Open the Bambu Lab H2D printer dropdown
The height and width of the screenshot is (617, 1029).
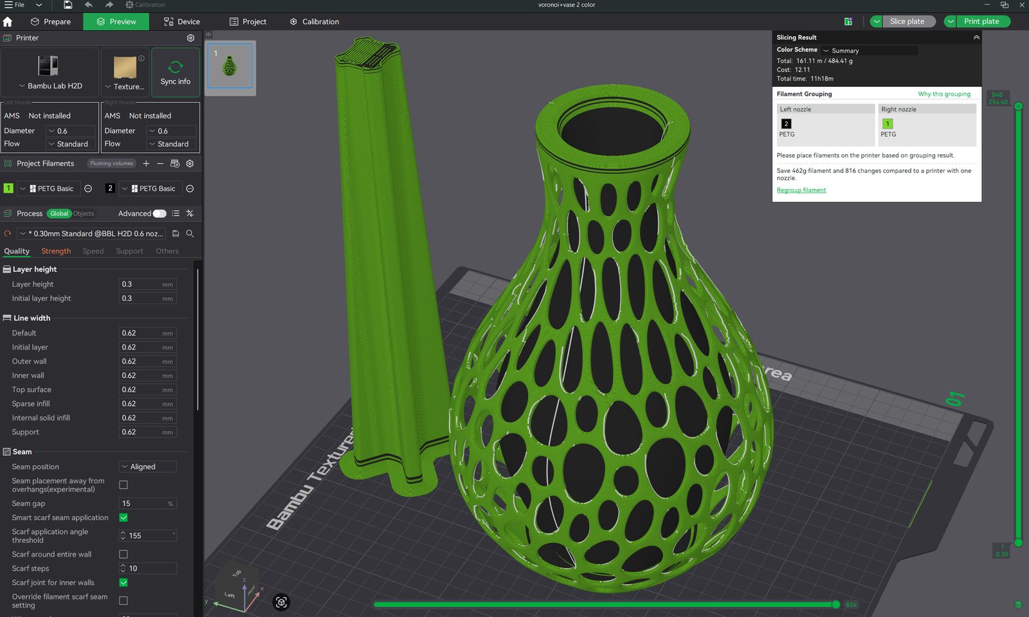coord(50,85)
